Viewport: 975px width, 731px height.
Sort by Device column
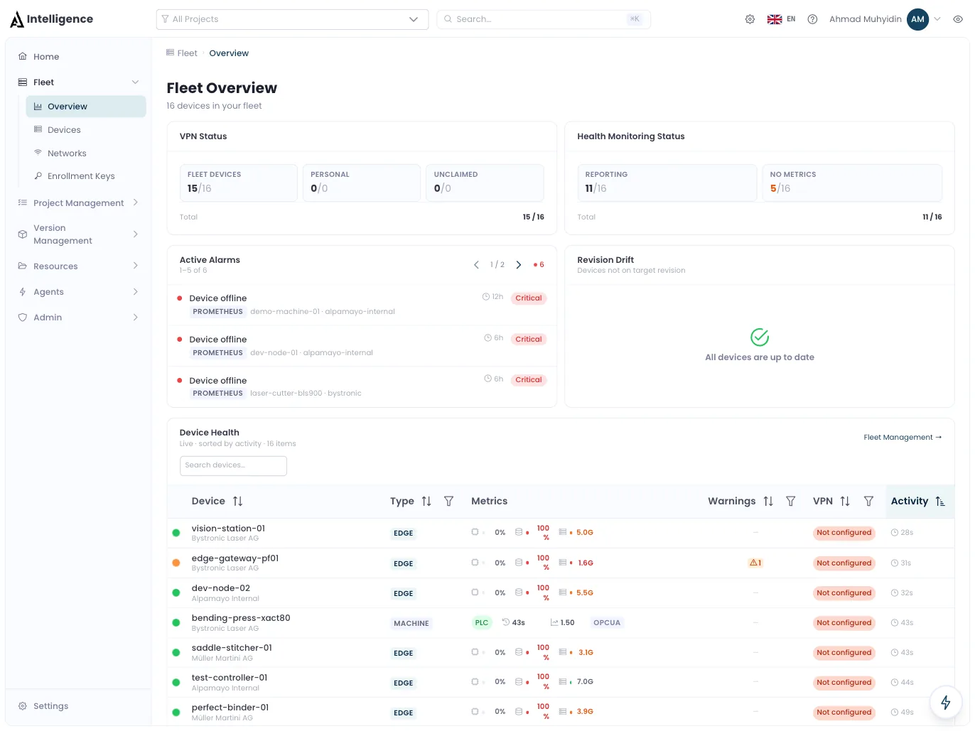point(238,502)
